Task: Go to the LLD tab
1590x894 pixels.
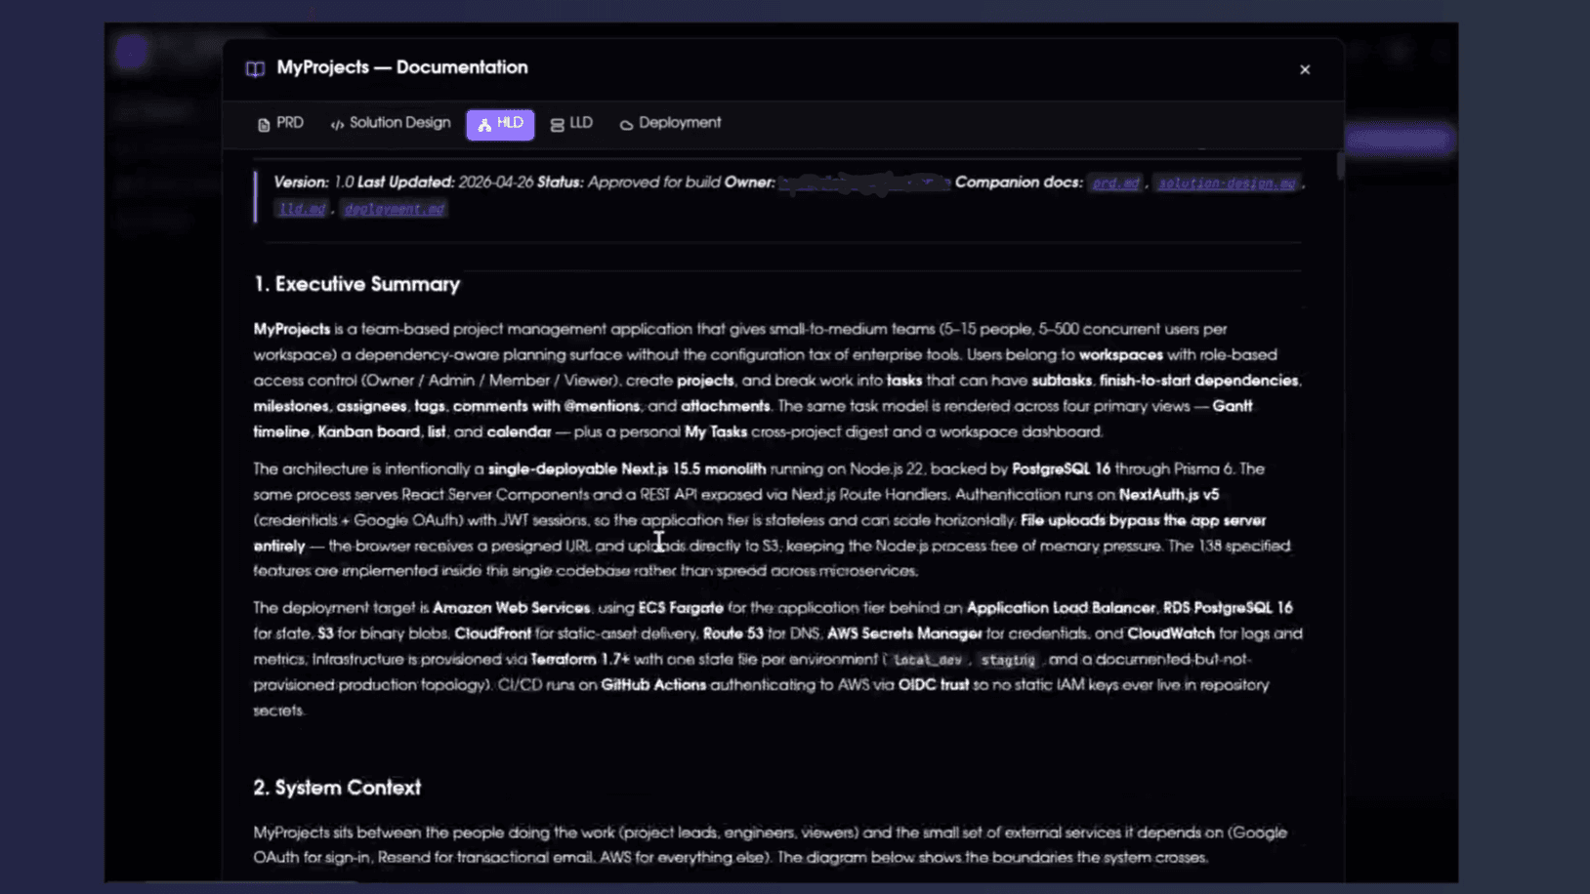Action: [x=571, y=124]
